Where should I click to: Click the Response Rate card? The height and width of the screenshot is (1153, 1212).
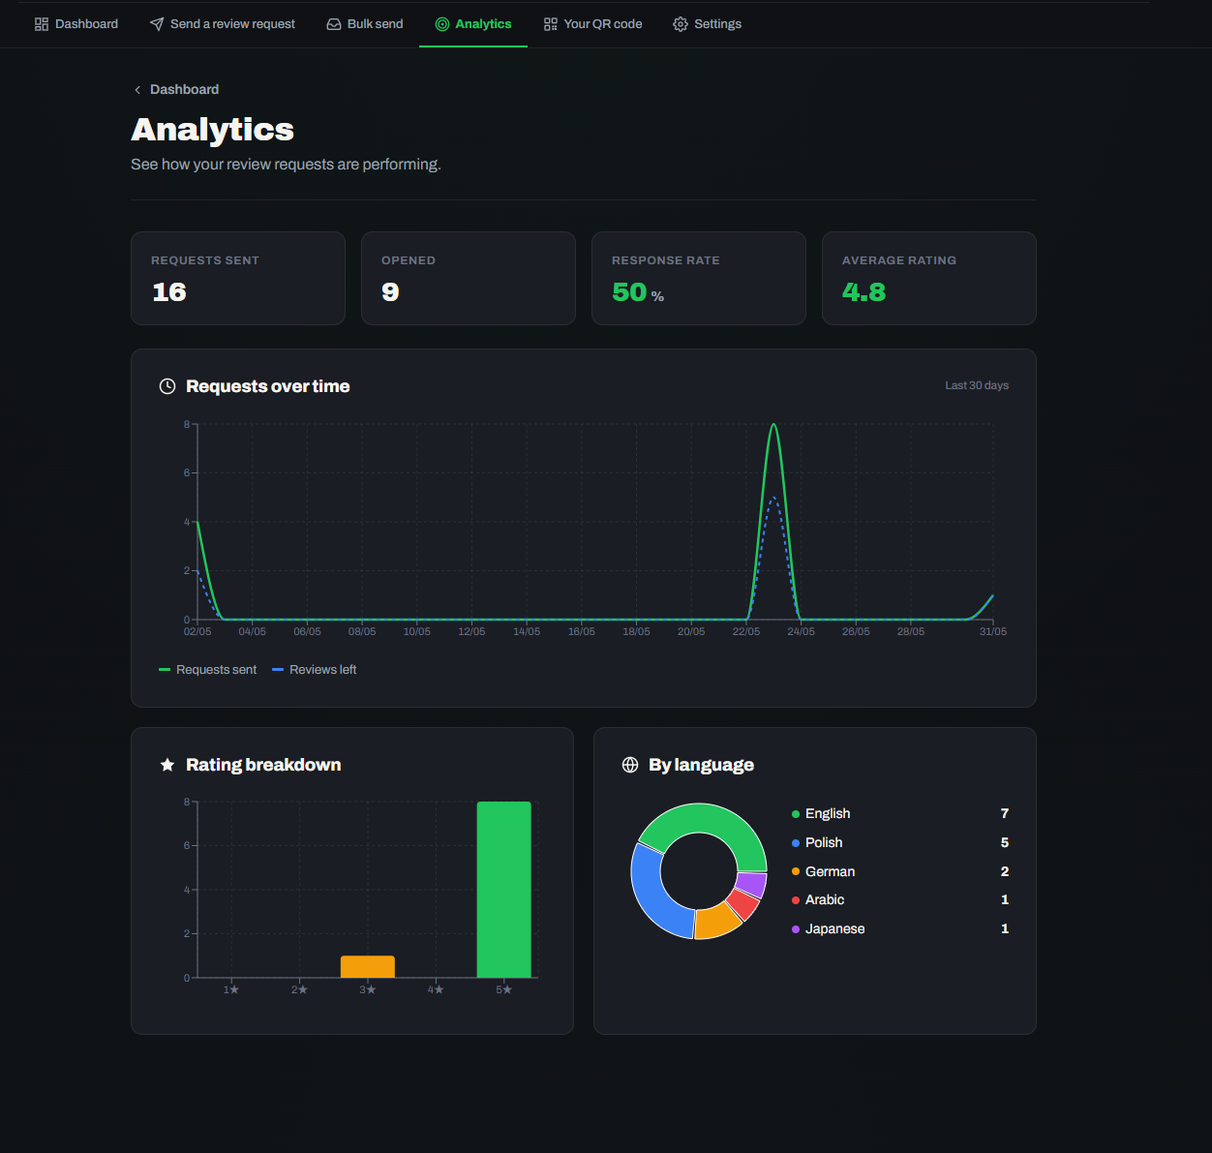tap(699, 279)
